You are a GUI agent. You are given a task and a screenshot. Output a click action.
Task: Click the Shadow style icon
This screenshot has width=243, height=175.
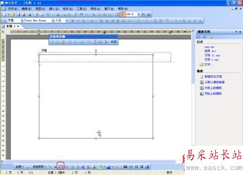click(x=141, y=167)
